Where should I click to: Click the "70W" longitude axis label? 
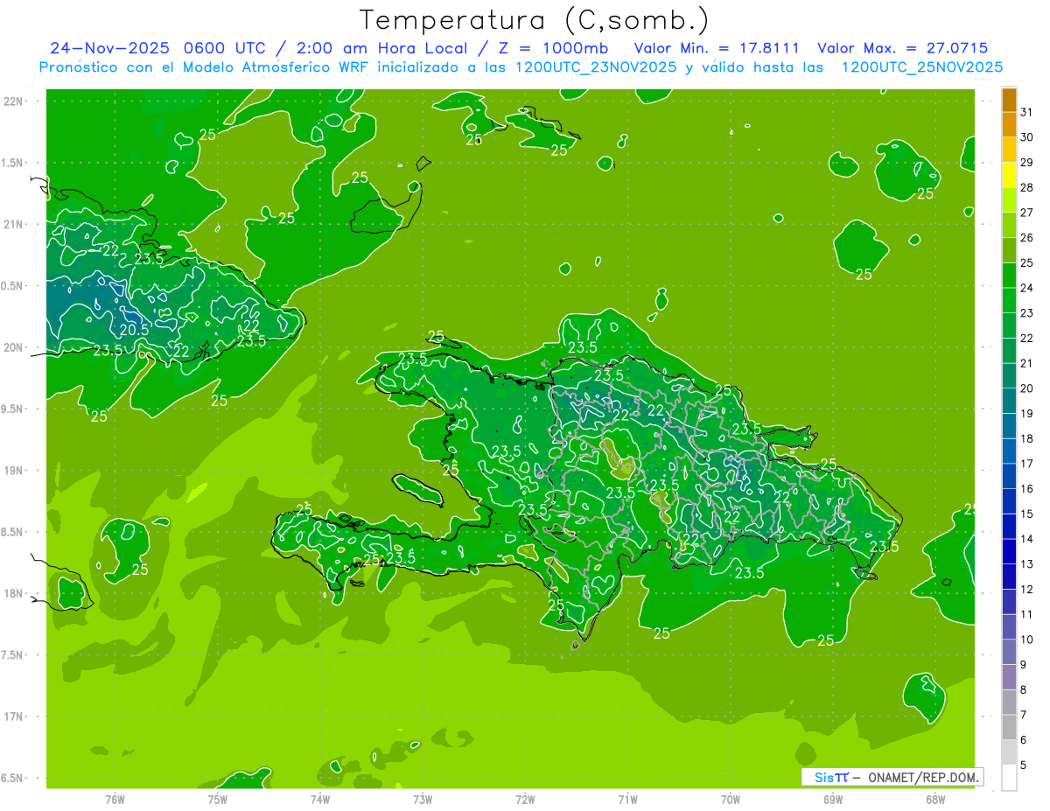pos(731,799)
